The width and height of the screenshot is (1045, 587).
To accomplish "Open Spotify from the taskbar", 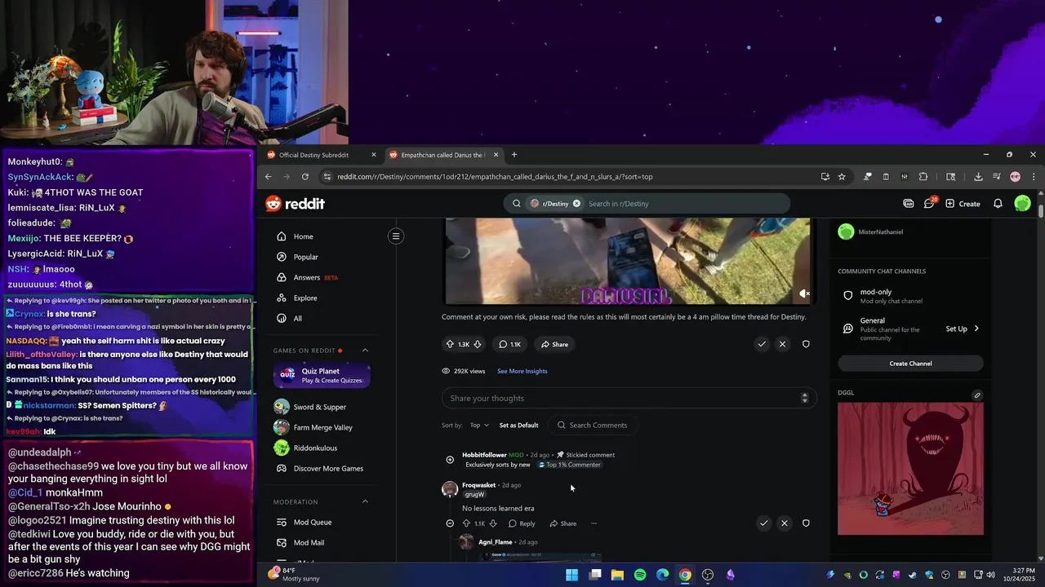I will point(640,575).
